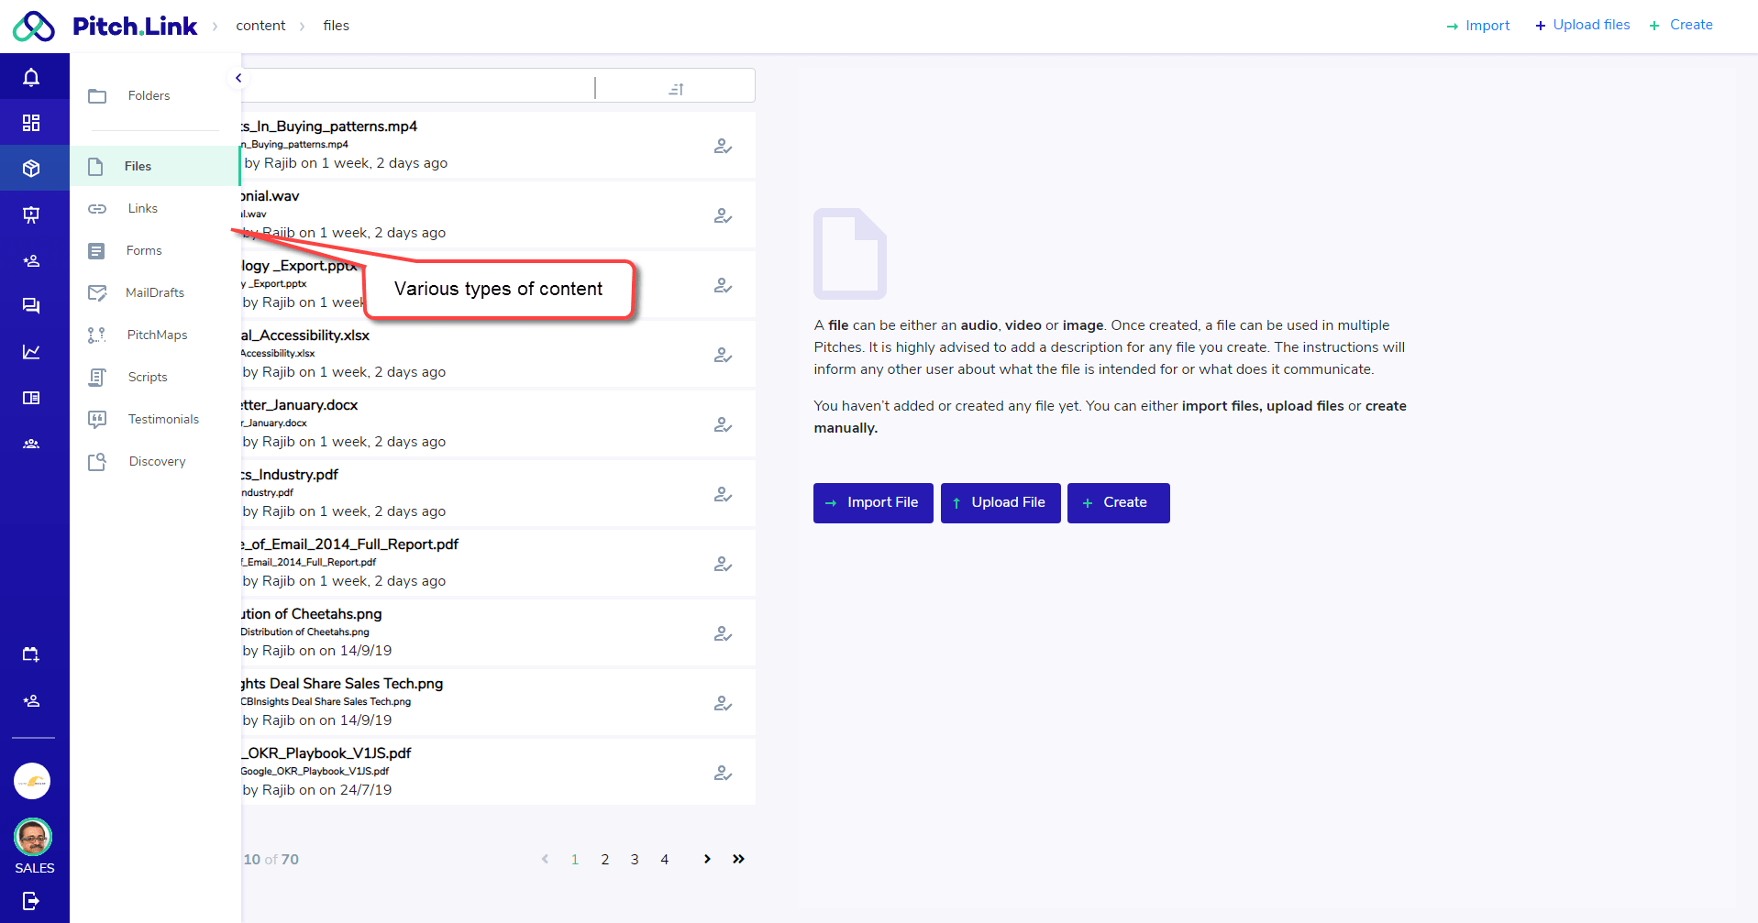1758x923 pixels.
Task: Click the share-user icon for Distribution of Cheetahs.png
Action: tap(723, 633)
